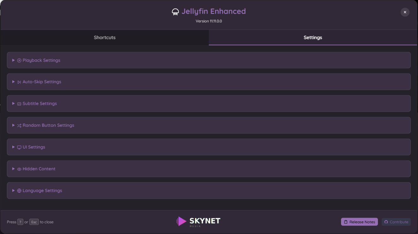Click the Subtitle Settings label

[40, 103]
